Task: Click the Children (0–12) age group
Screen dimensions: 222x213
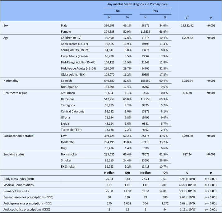Action: 71,38
